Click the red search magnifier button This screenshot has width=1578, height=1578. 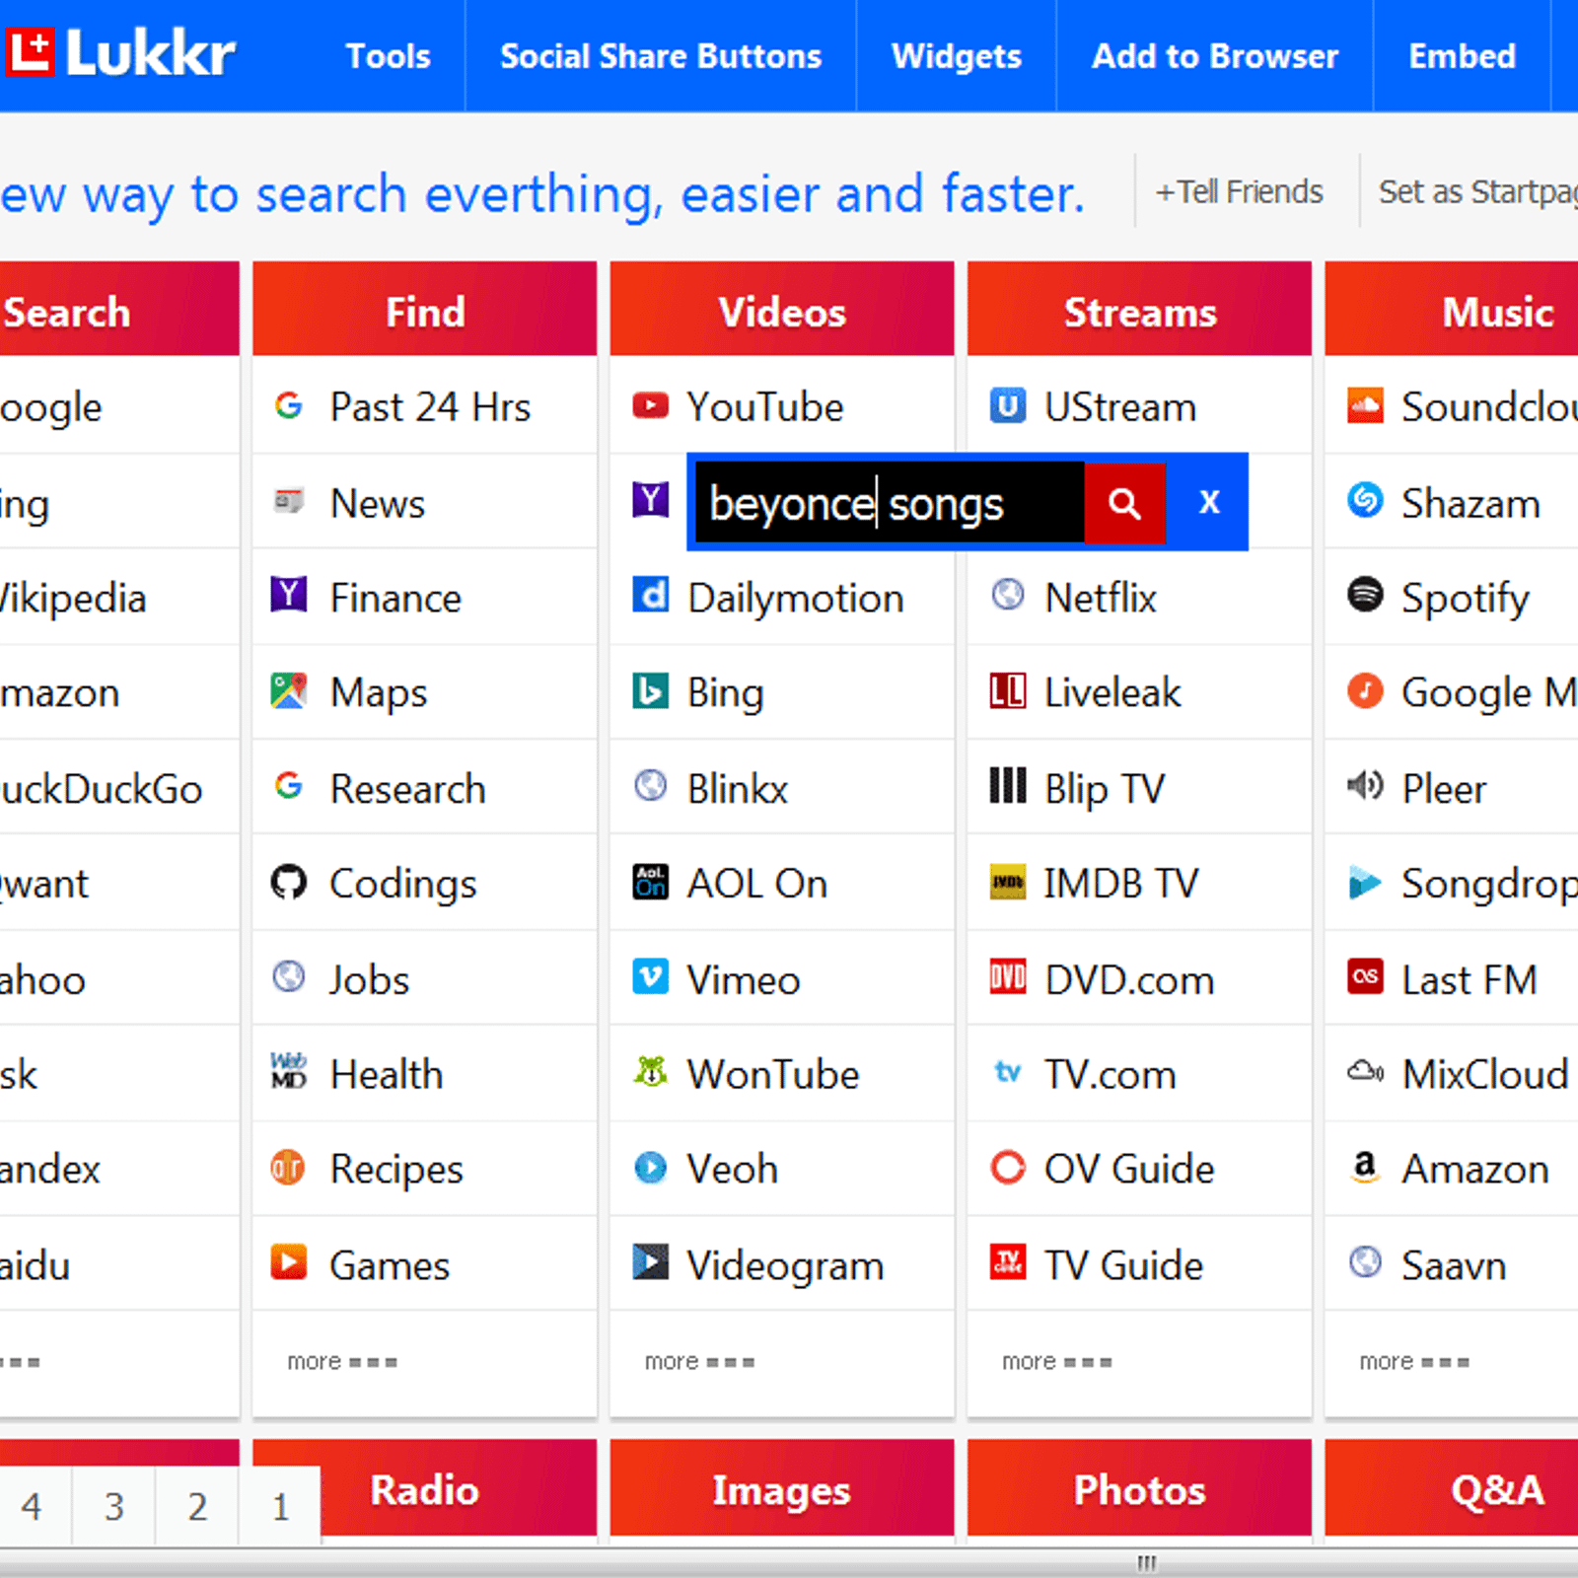coord(1124,503)
